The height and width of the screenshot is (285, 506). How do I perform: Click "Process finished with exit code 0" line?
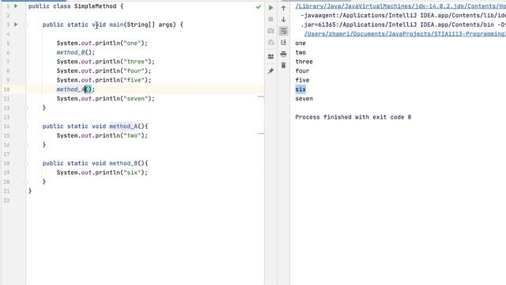pos(353,117)
